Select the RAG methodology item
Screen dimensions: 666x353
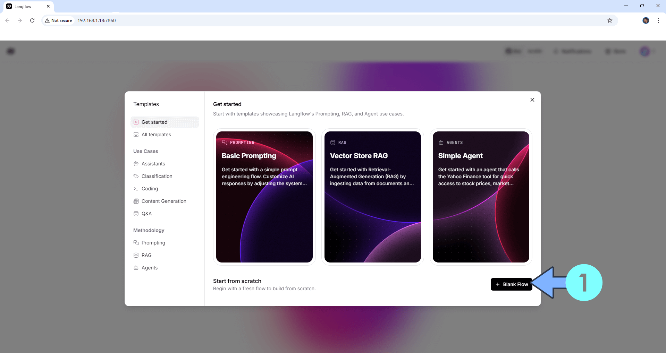point(165,255)
